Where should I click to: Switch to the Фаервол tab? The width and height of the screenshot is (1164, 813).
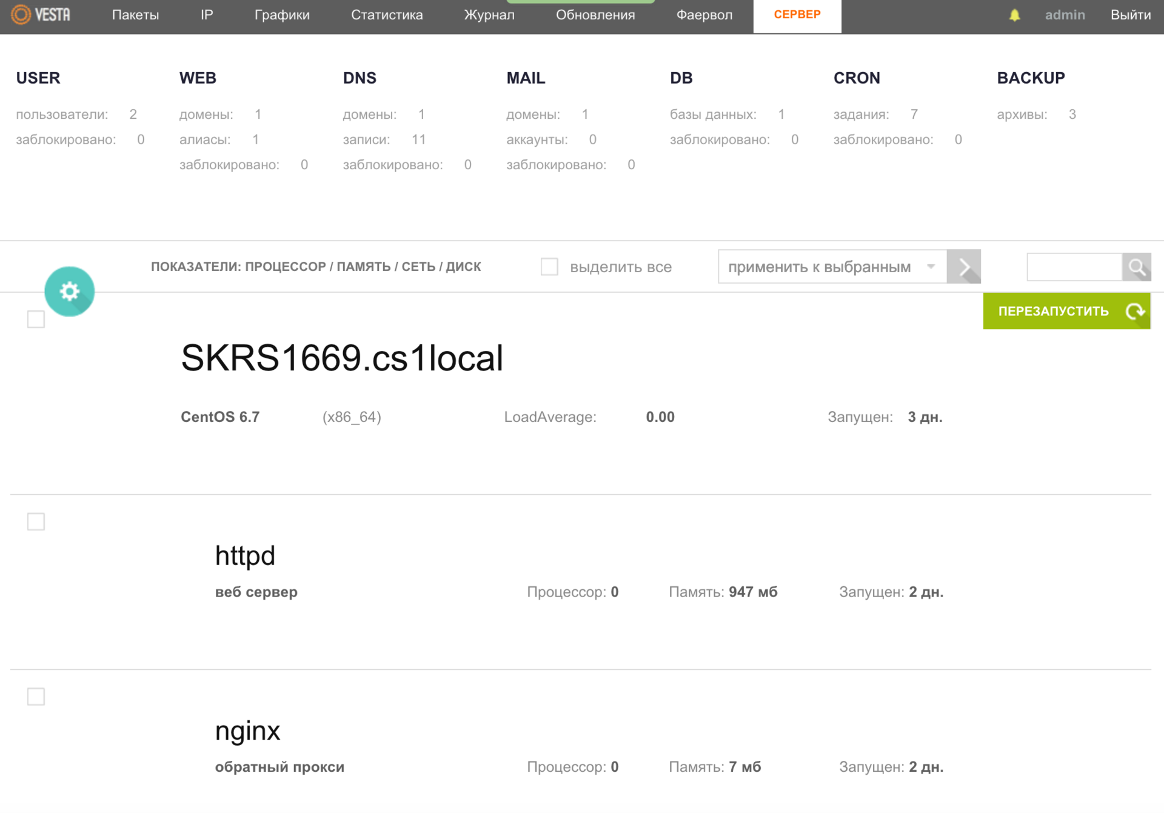[x=704, y=15]
